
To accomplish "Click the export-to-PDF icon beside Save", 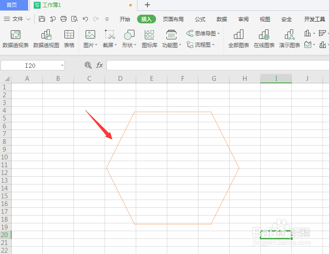I will (x=52, y=19).
